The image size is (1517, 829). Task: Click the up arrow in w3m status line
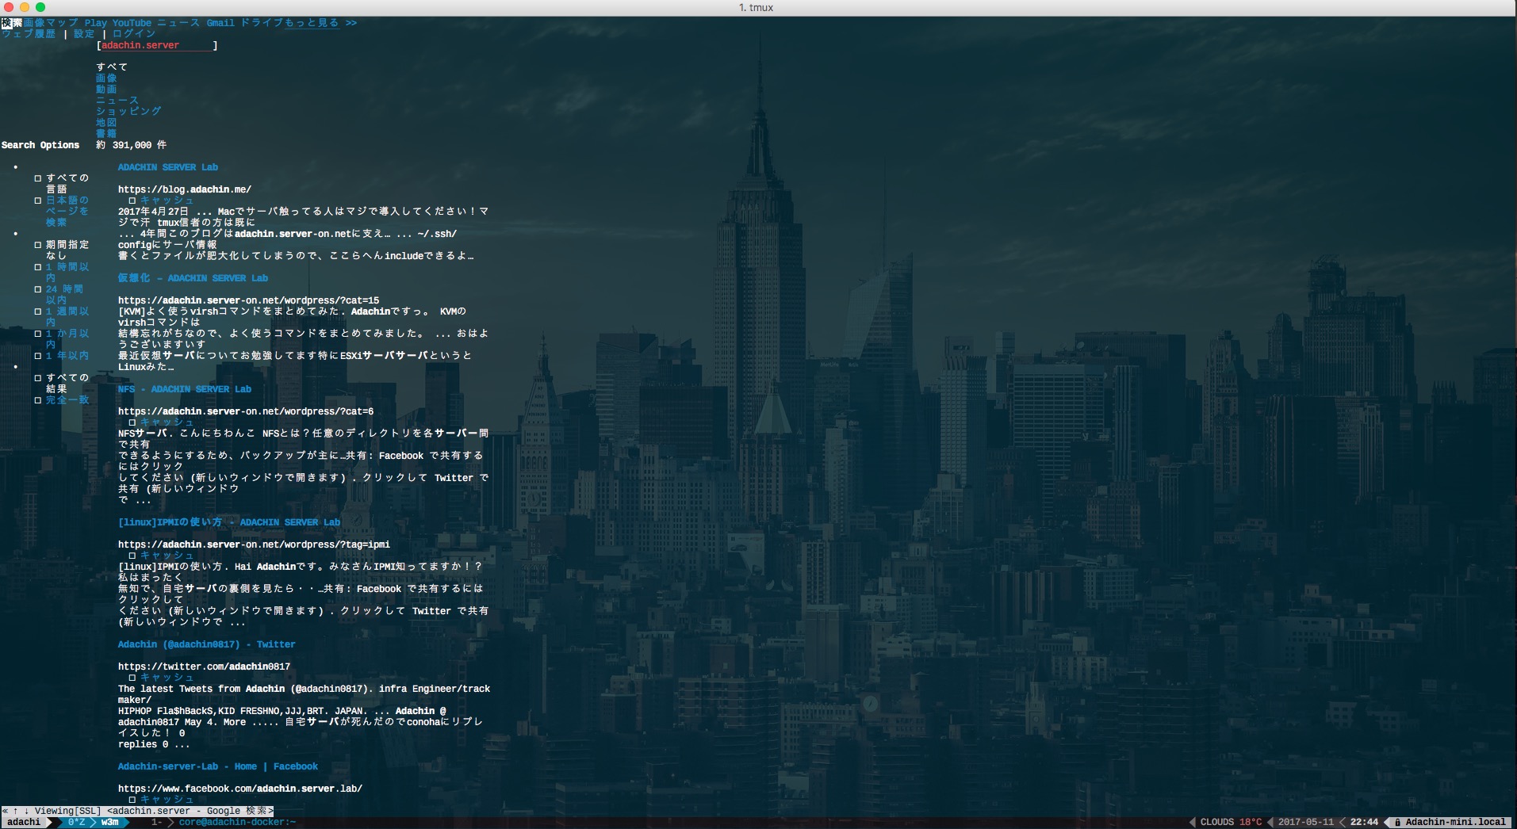[x=14, y=811]
